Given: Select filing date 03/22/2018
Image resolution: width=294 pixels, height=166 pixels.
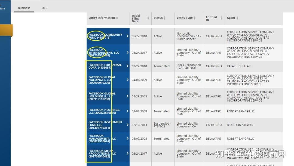Looking at the screenshot, I should (139, 66).
